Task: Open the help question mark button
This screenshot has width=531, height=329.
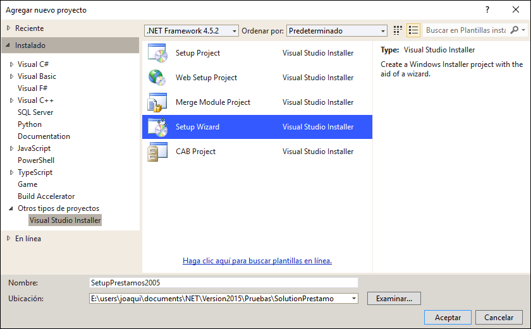Action: coord(487,10)
